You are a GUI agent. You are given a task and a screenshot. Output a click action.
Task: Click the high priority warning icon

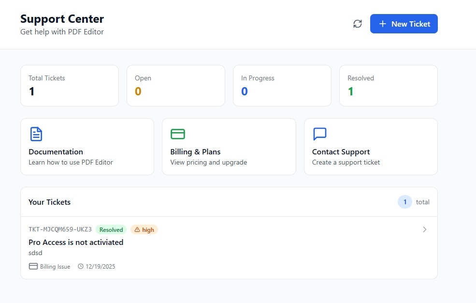137,230
